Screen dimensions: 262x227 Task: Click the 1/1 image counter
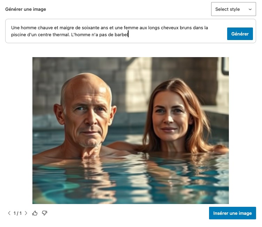17,213
